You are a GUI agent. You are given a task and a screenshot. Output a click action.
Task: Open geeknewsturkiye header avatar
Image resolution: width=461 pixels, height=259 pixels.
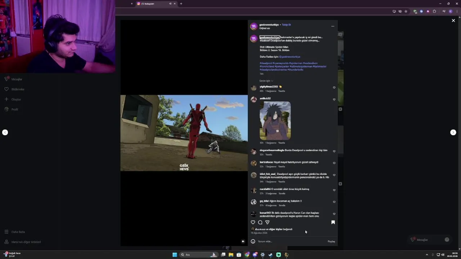coord(254,26)
